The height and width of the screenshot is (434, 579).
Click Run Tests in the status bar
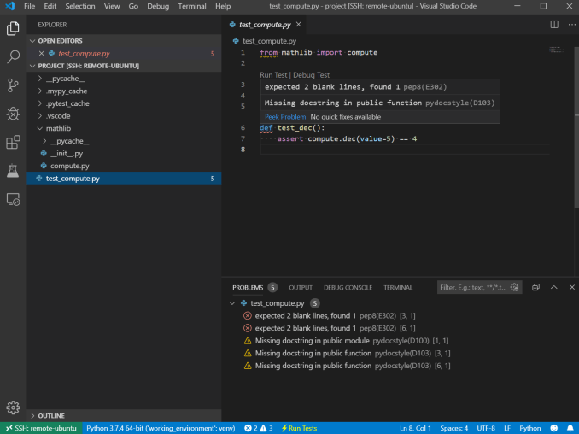[x=299, y=428]
